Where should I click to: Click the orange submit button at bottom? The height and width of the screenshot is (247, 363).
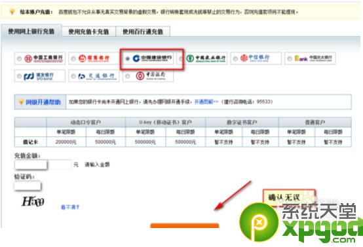tap(185, 225)
